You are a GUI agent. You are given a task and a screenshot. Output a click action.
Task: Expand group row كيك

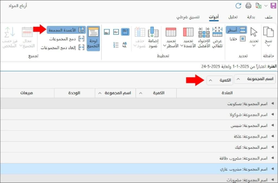(272, 147)
